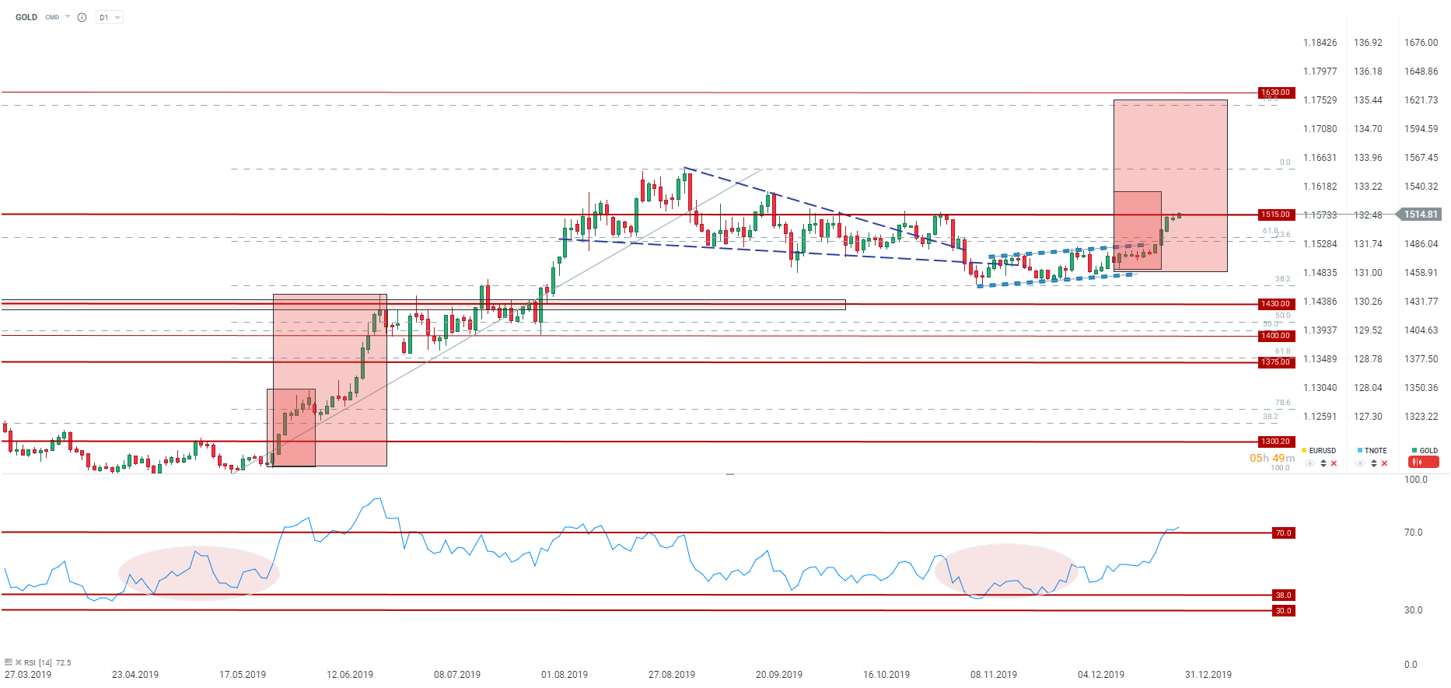Click the GOLD legend label by price axis
Image resolution: width=1451 pixels, height=688 pixels.
pos(1429,451)
